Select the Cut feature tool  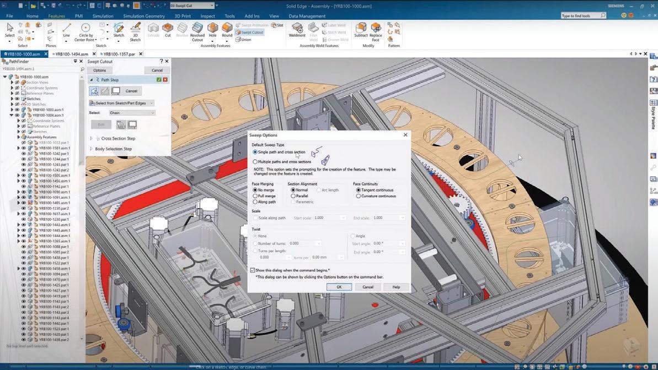168,30
